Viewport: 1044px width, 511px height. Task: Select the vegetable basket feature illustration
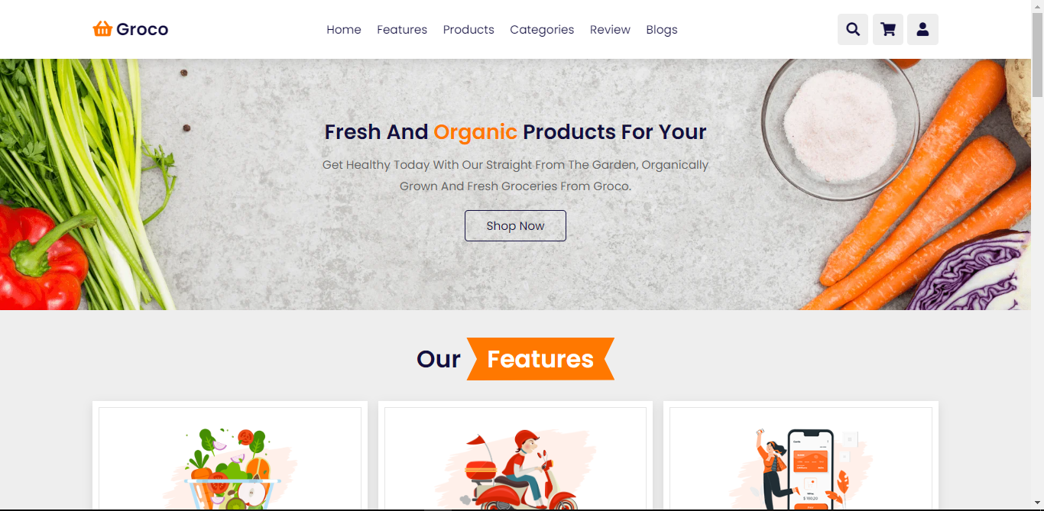pyautogui.click(x=230, y=469)
